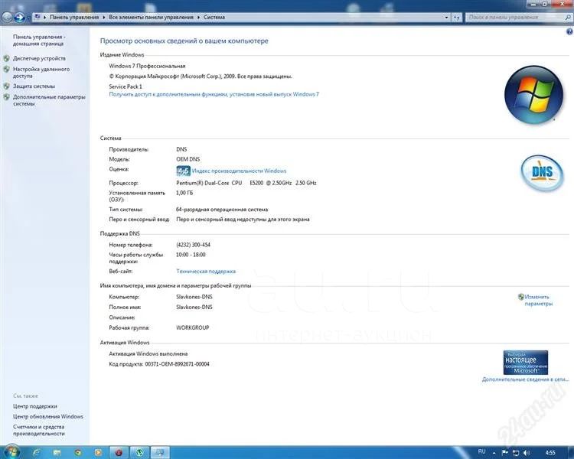574x459 pixels.
Task: Expand dropdown after Панель управления in address bar
Action: point(106,15)
